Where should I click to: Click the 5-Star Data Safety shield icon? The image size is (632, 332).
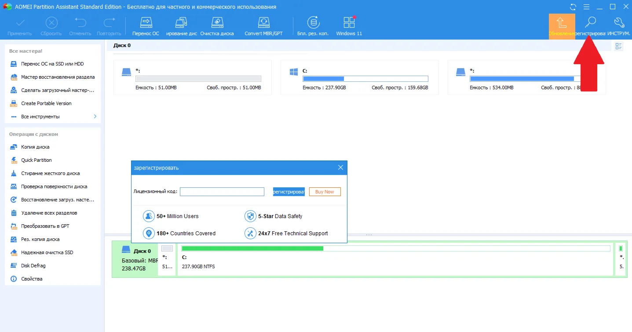[250, 216]
